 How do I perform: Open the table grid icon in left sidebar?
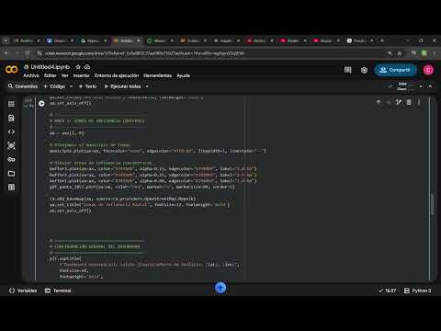[11, 188]
